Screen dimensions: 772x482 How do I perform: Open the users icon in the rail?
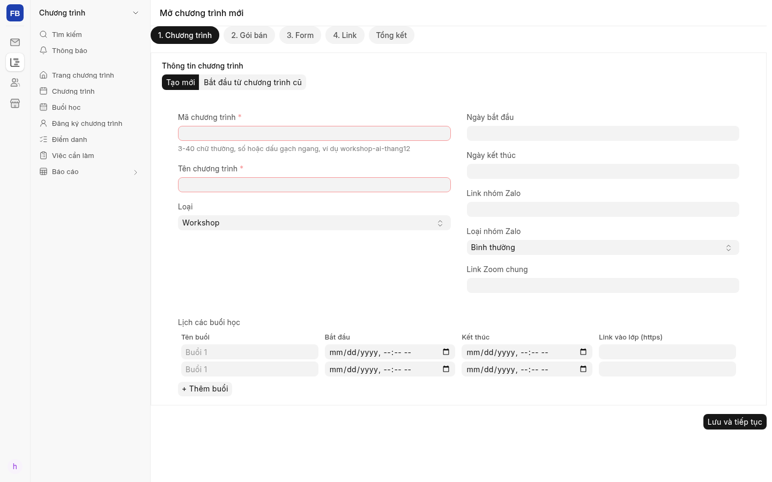(x=15, y=82)
